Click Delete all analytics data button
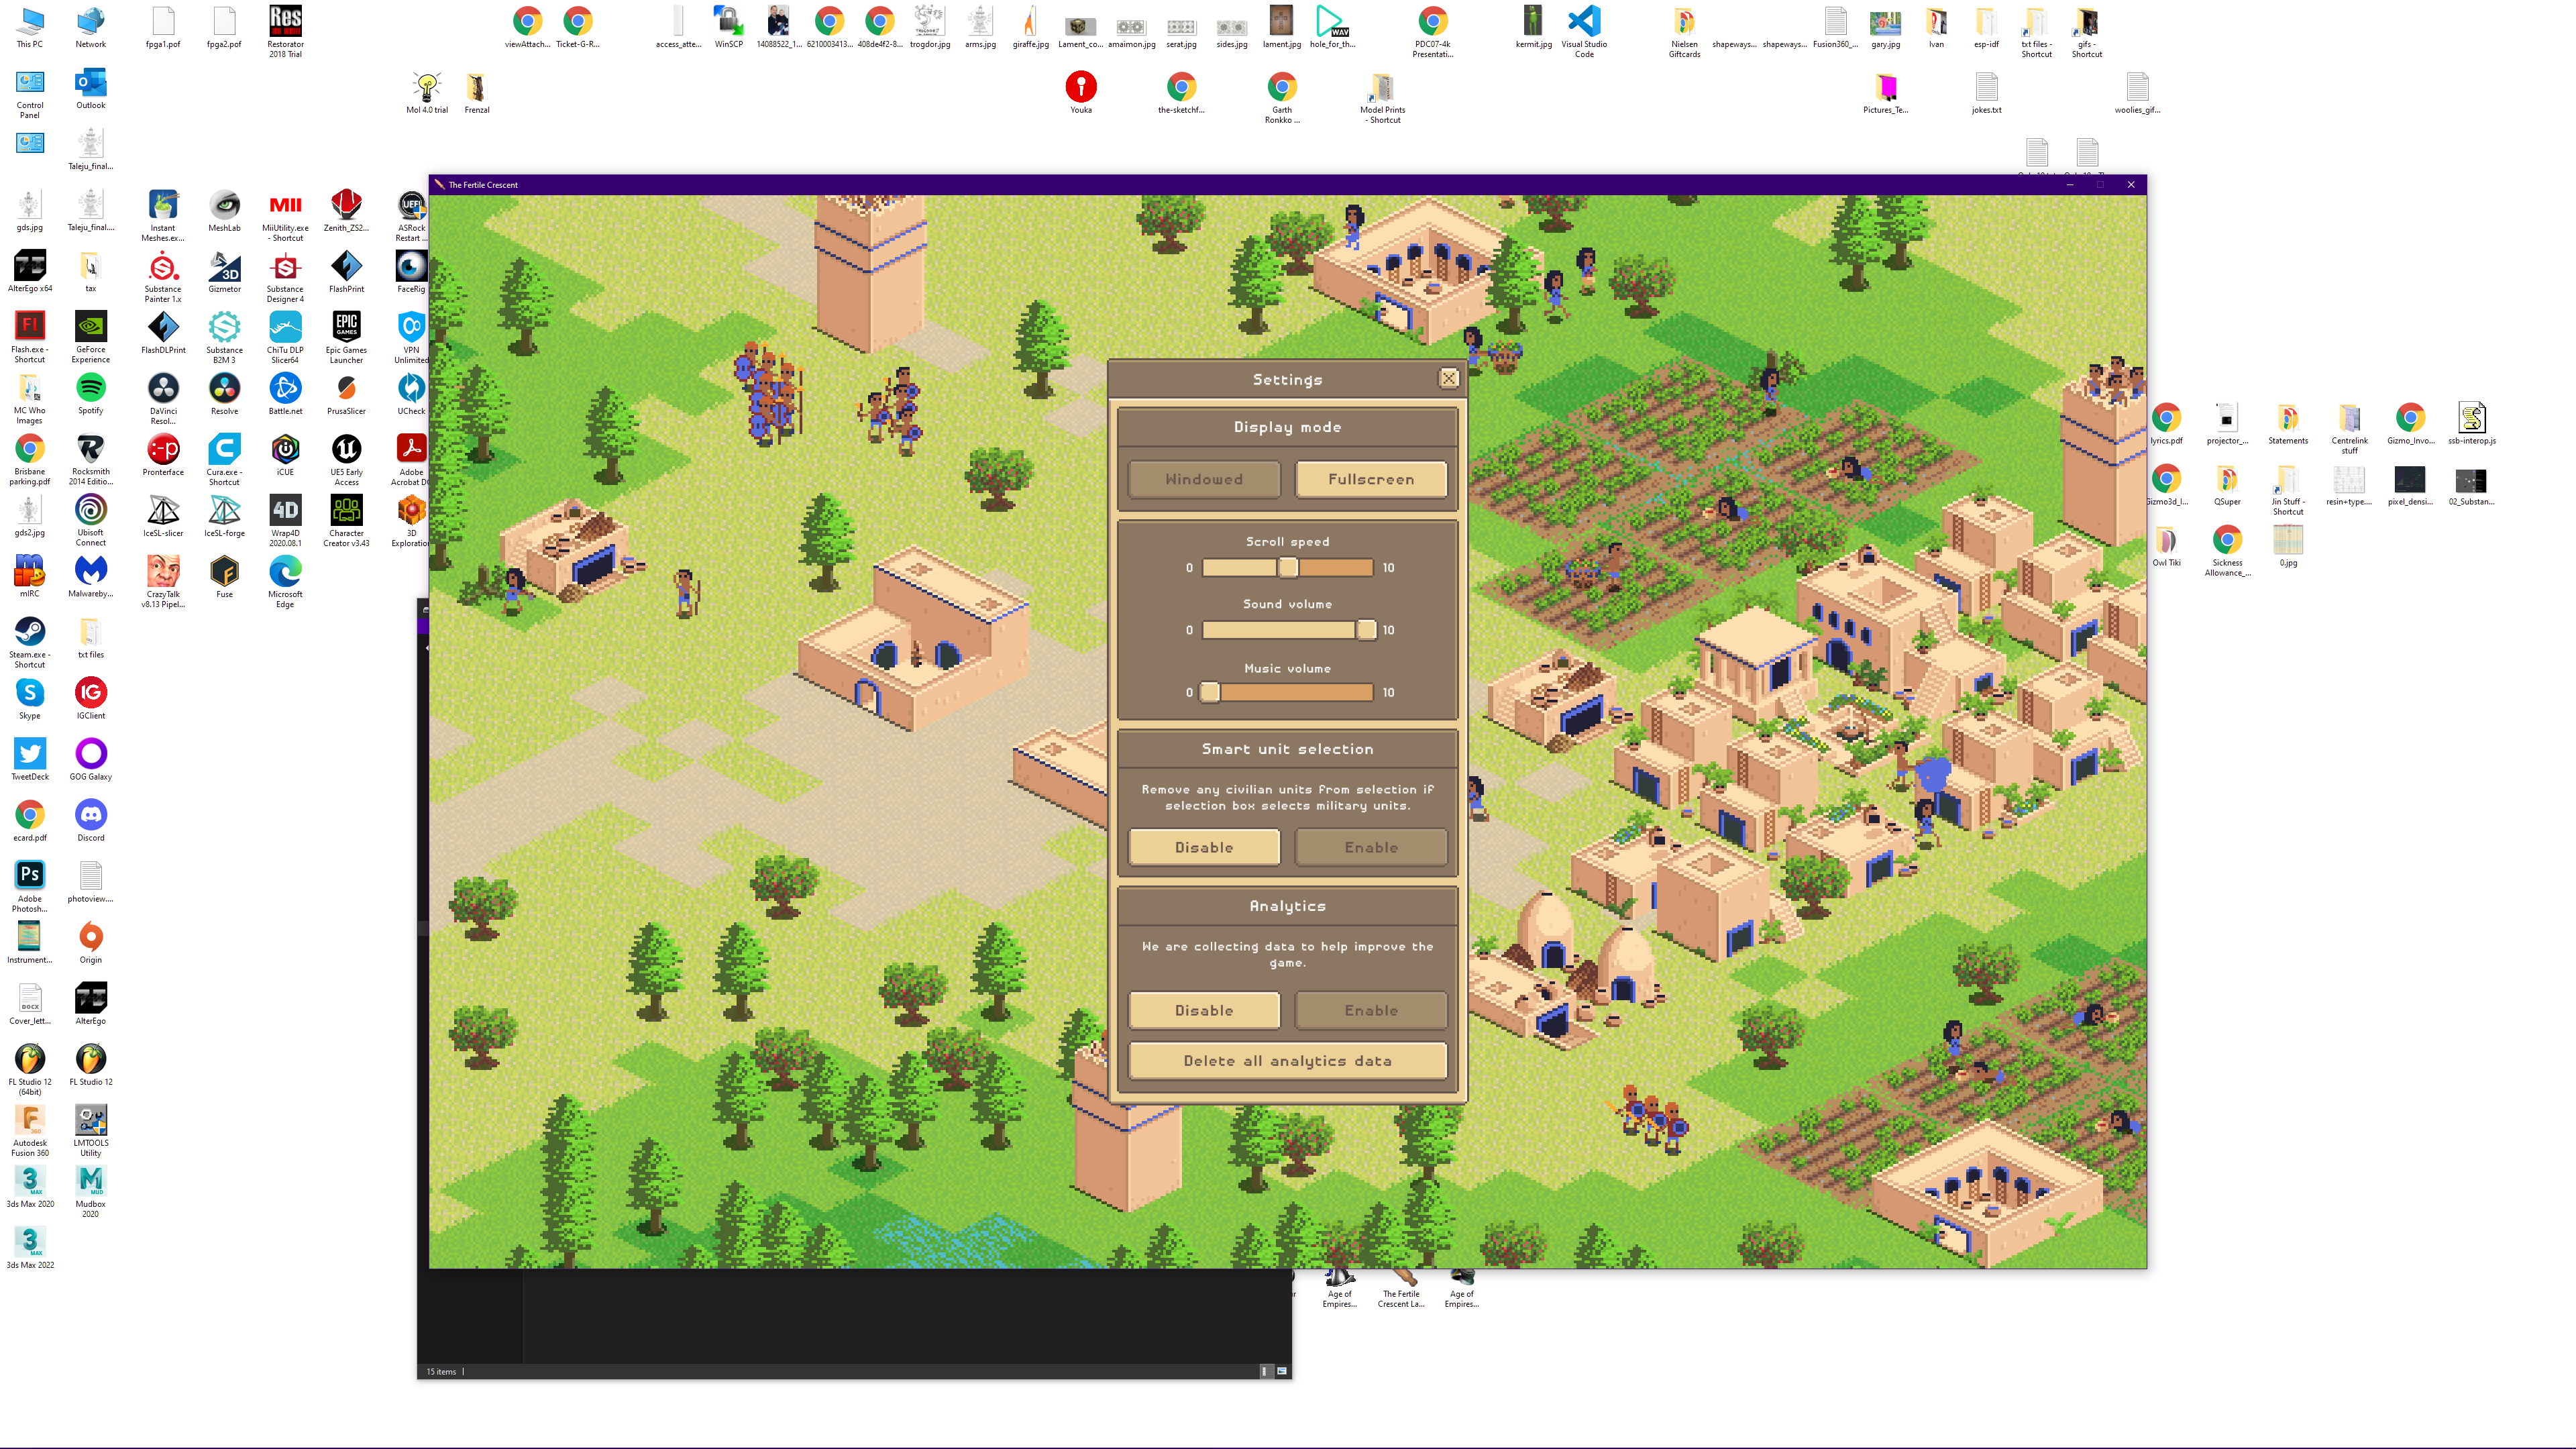2576x1449 pixels. 1288,1061
